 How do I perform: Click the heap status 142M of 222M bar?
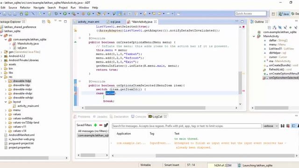click(x=222, y=165)
